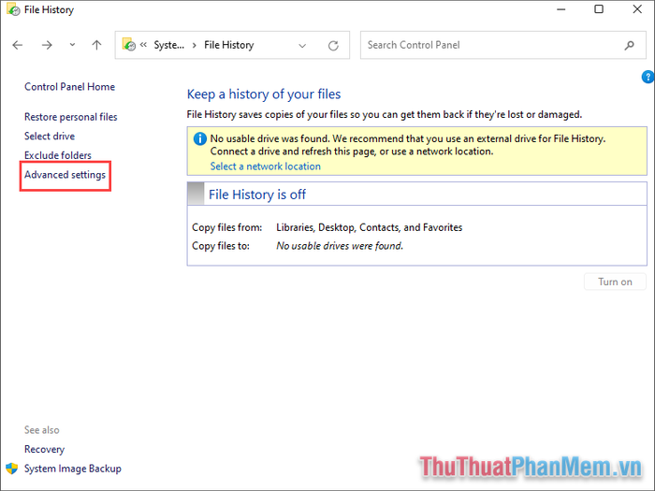Open Exclude folders
The image size is (655, 491).
click(x=58, y=155)
